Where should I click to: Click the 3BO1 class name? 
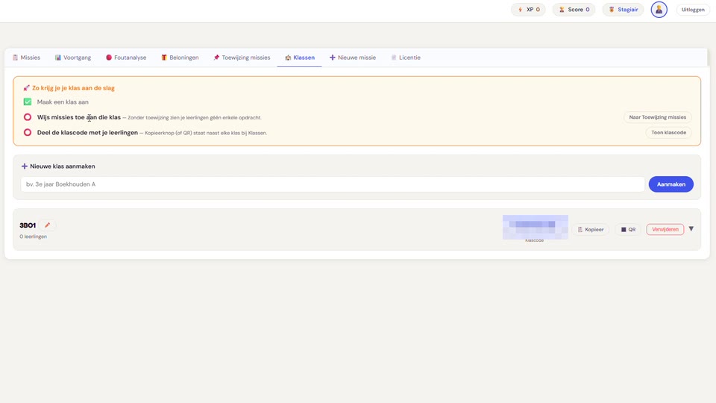click(x=28, y=225)
